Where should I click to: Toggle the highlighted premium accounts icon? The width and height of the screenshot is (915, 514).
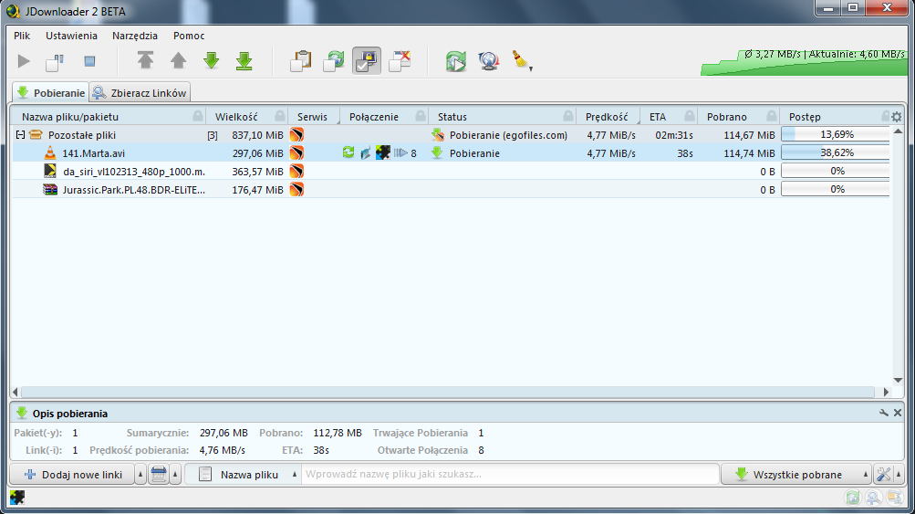tap(367, 61)
